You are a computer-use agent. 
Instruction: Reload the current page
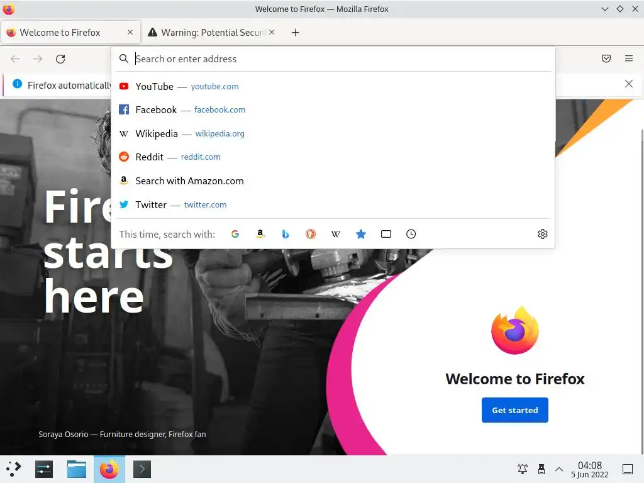pyautogui.click(x=60, y=58)
